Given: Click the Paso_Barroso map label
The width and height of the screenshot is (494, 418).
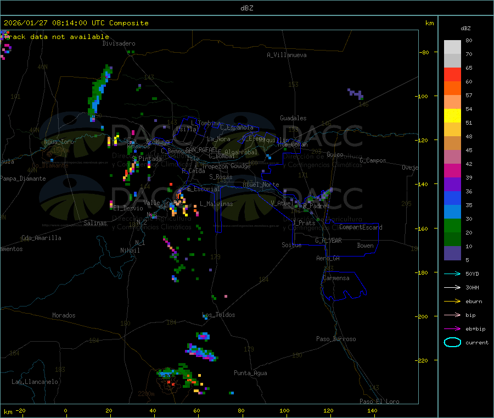Looking at the screenshot, I should point(336,339).
